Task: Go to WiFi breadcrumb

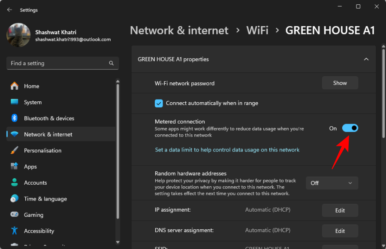Action: click(257, 30)
